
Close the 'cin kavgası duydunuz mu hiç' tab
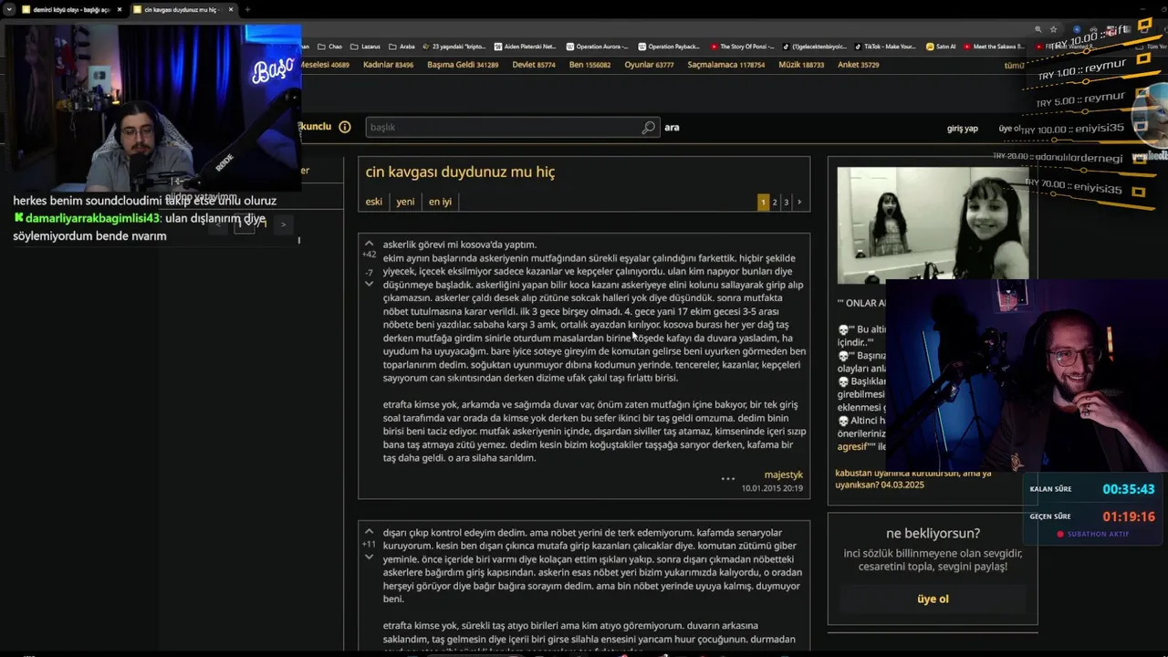tap(231, 9)
